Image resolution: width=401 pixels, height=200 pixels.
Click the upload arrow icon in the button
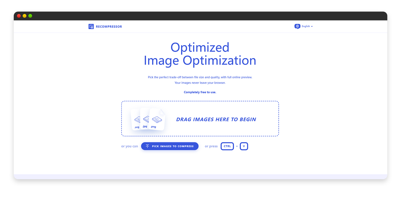pyautogui.click(x=147, y=146)
